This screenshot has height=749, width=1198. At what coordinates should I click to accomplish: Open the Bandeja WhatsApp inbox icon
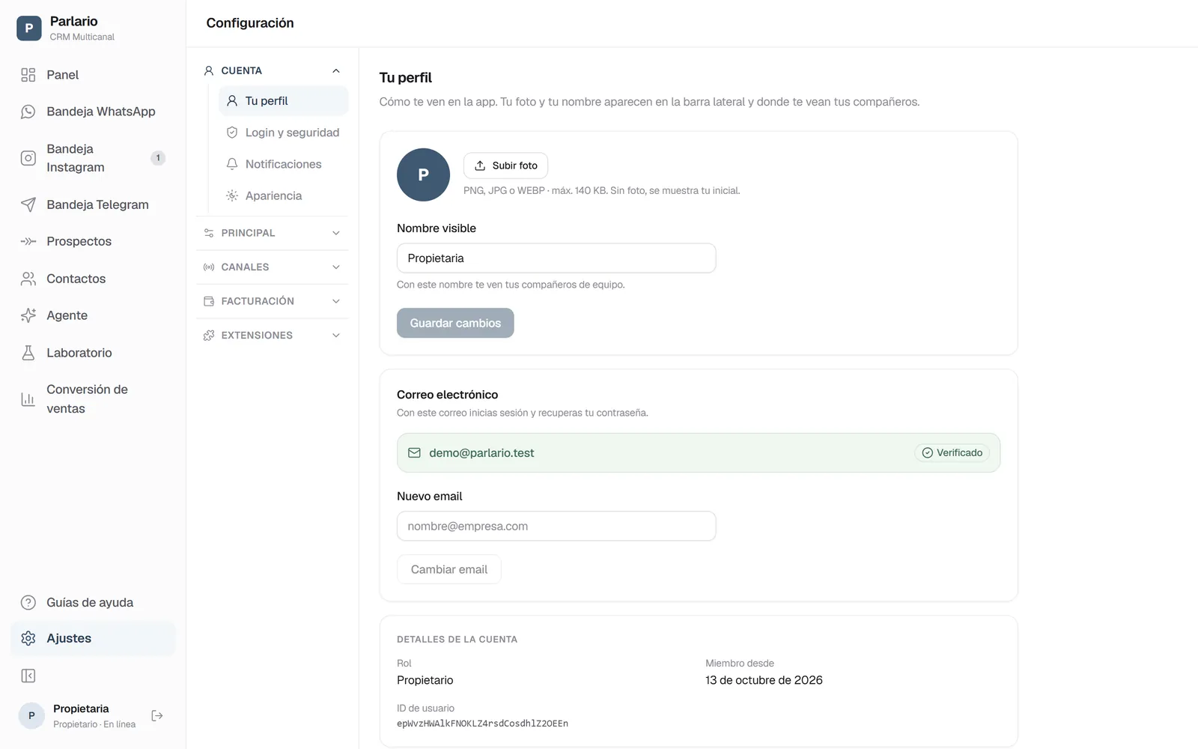tap(28, 112)
